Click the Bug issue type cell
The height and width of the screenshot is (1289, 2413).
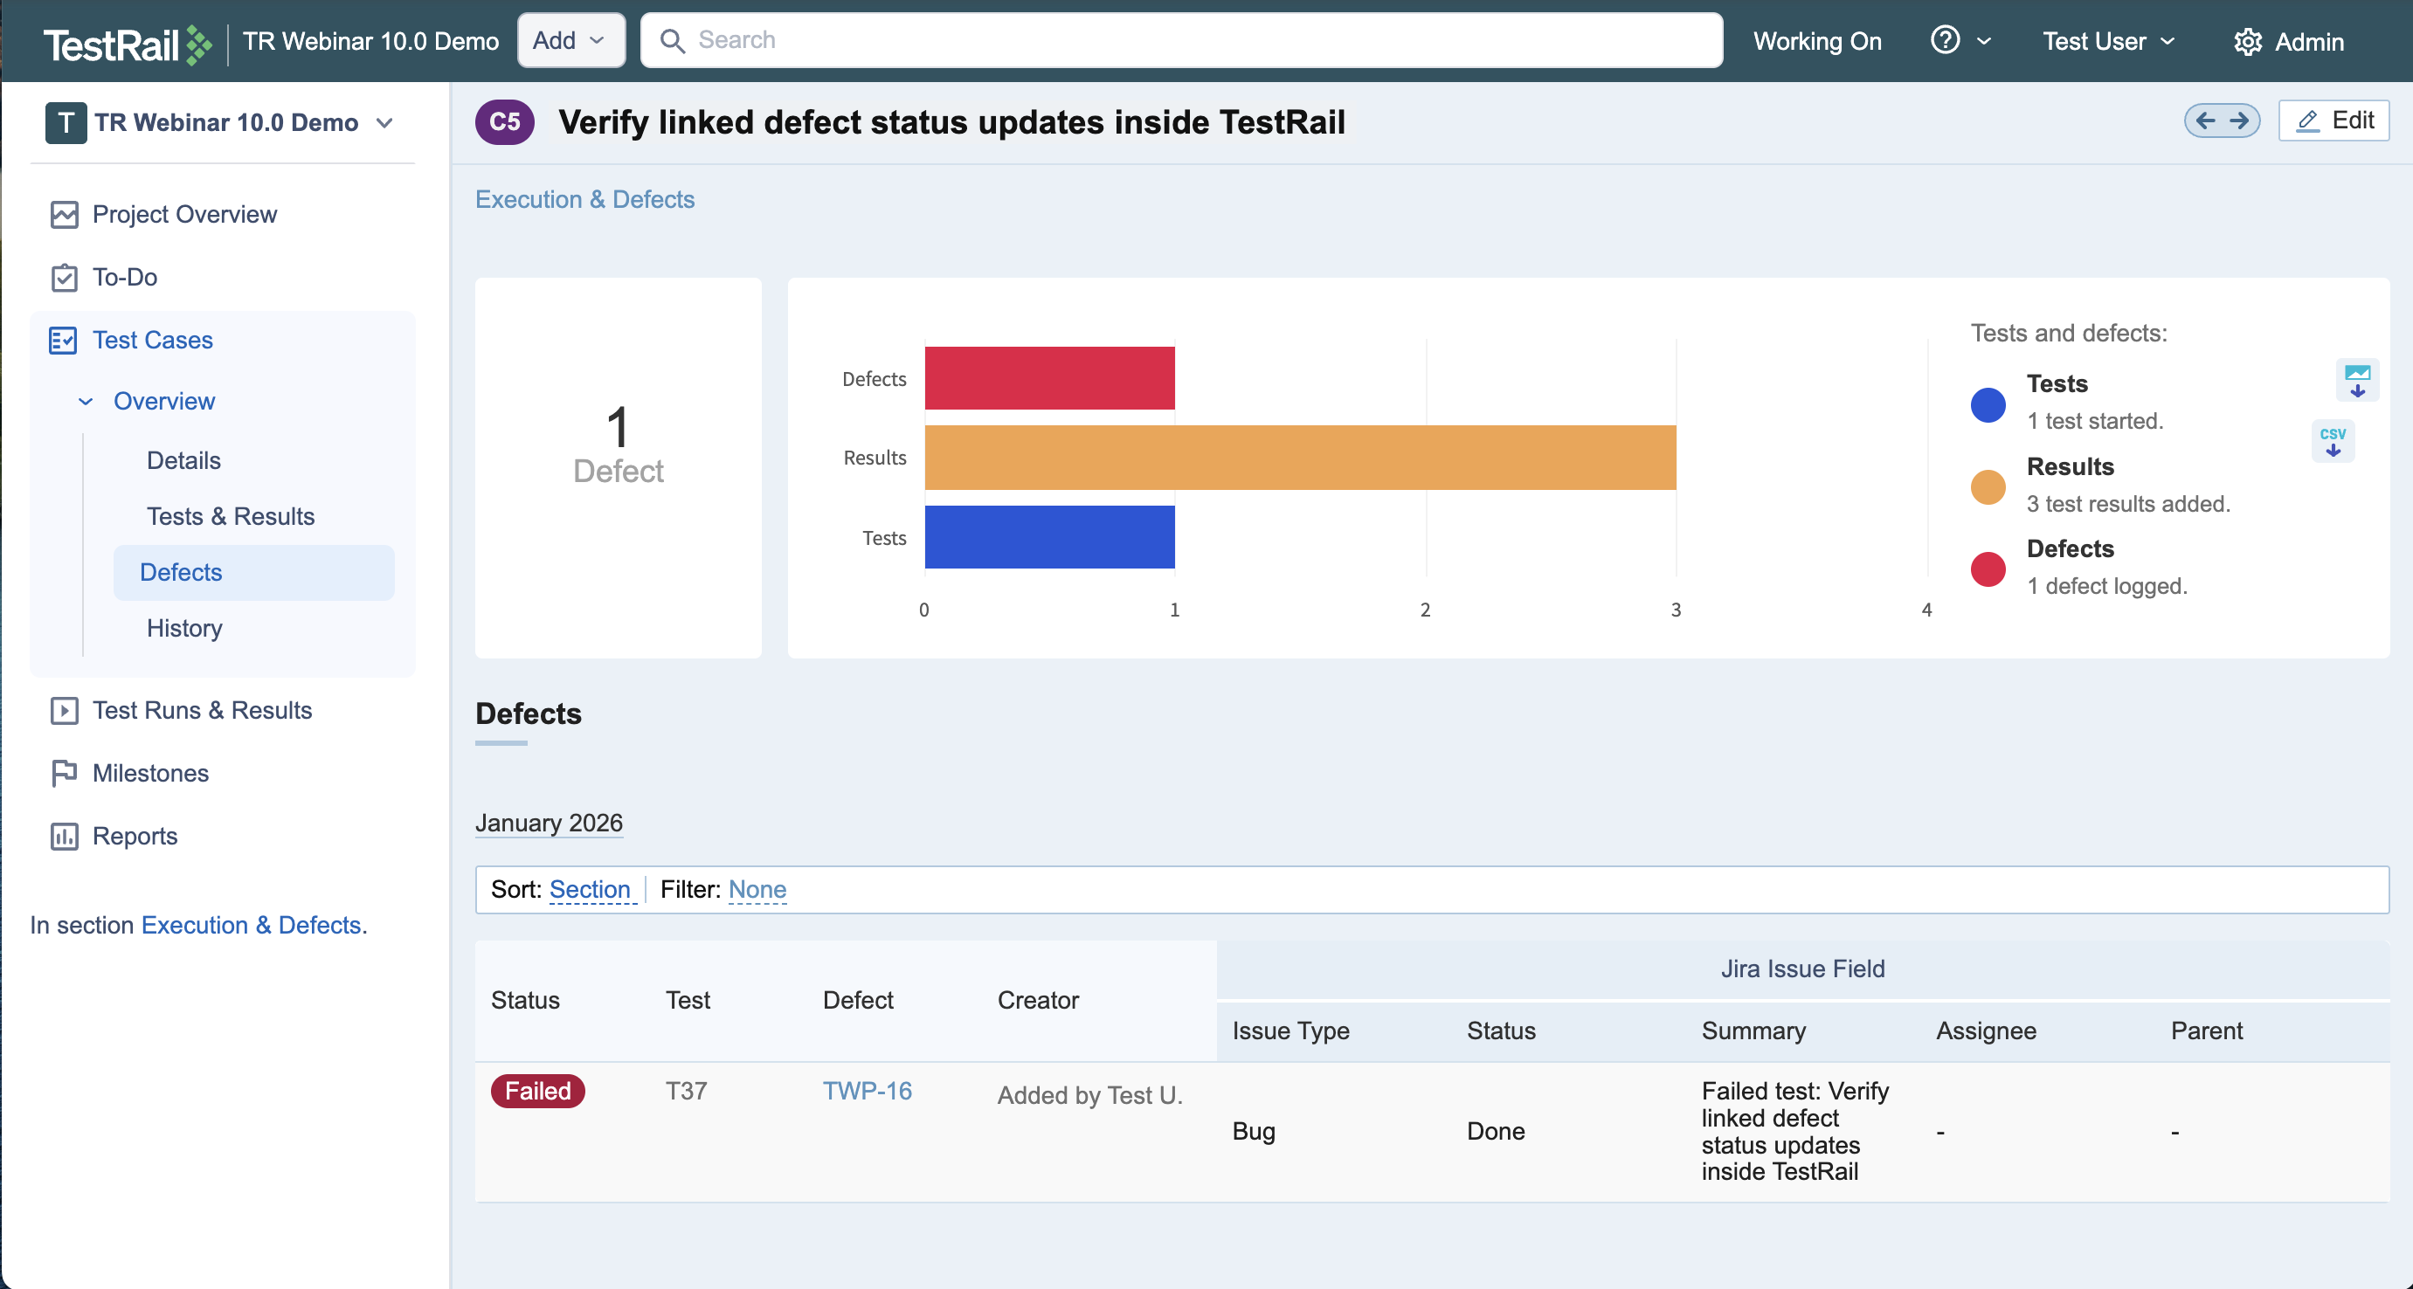(x=1254, y=1131)
